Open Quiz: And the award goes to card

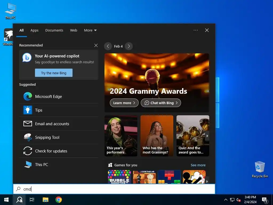[193, 136]
